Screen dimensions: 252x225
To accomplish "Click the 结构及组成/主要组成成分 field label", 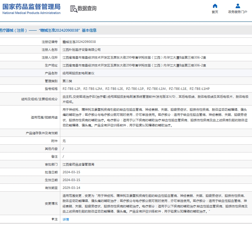I will pyautogui.click(x=40, y=99).
